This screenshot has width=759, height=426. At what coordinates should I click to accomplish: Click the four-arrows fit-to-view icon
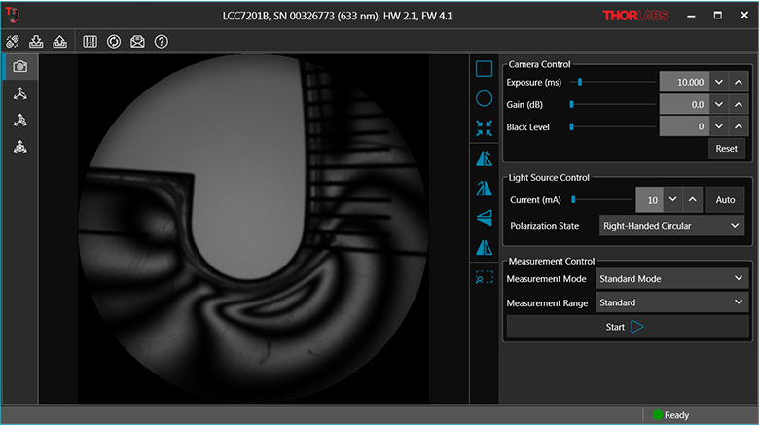tap(484, 128)
